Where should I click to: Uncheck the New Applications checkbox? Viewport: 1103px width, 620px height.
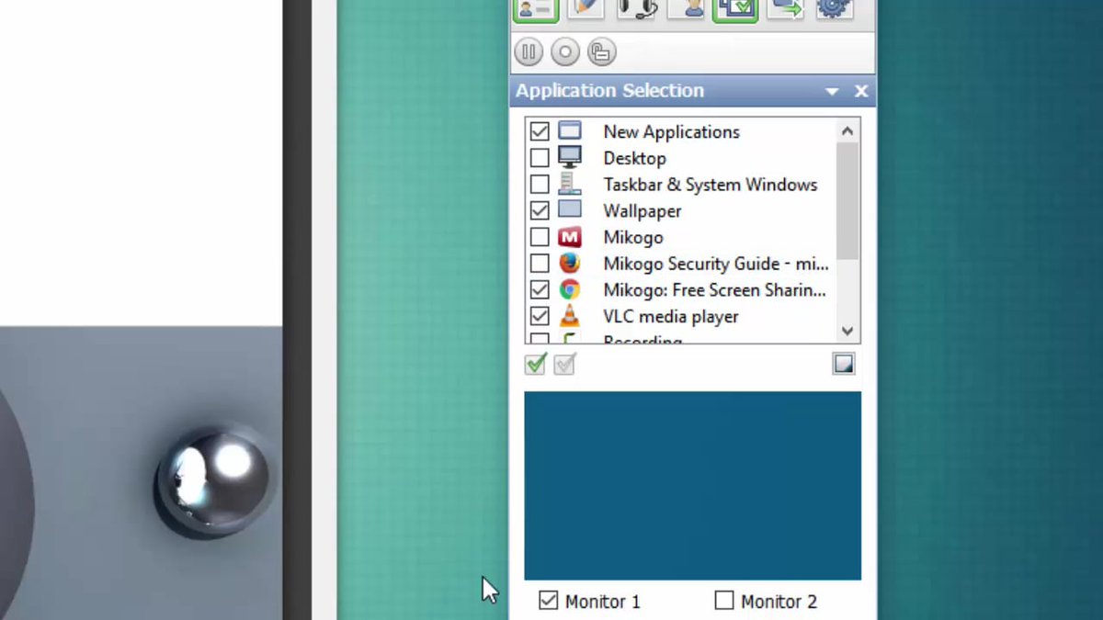coord(540,131)
